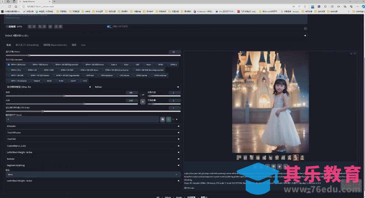Click the browser reload button
Viewport: 365px width, 198px height.
click(10, 6)
